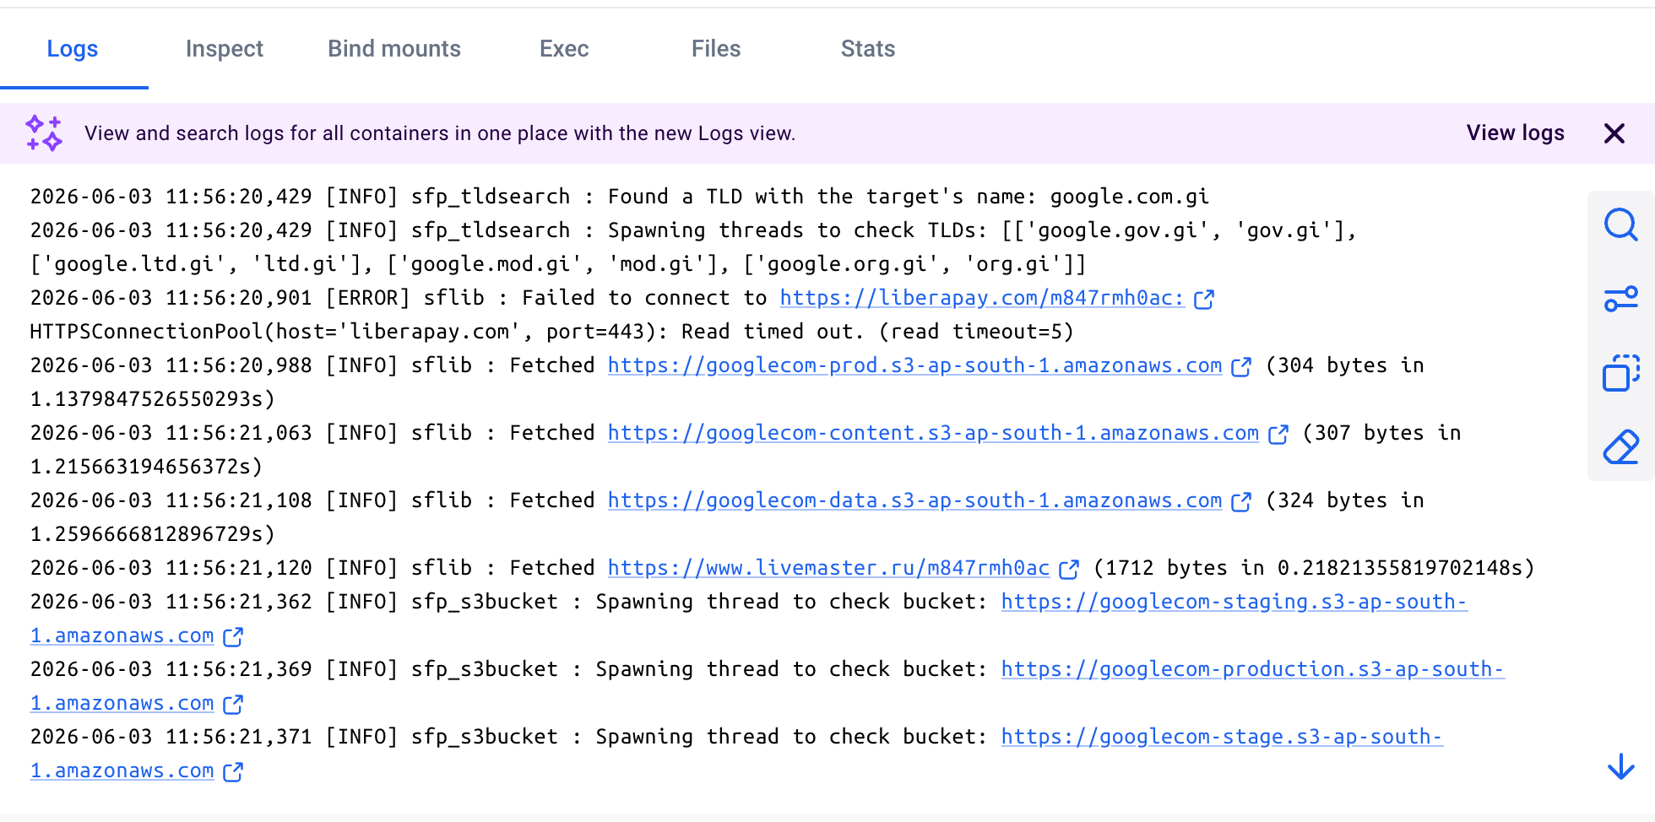The image size is (1655, 822).
Task: Click the 'Read timed out' error text
Action: 772,332
